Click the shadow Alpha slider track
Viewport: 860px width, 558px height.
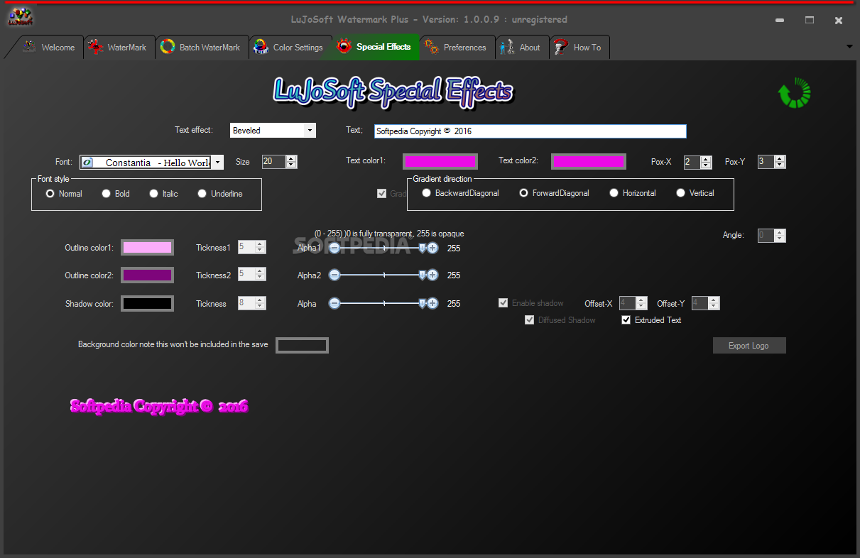coord(383,303)
